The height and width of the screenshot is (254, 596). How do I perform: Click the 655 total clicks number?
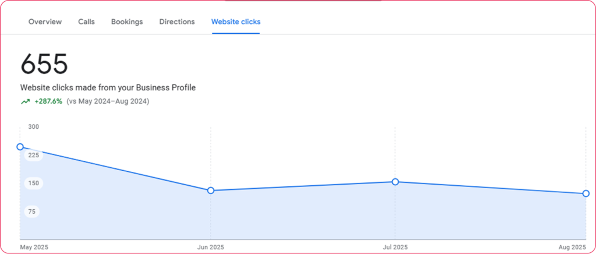click(44, 64)
